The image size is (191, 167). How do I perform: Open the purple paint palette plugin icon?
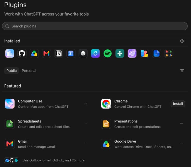click(132, 53)
